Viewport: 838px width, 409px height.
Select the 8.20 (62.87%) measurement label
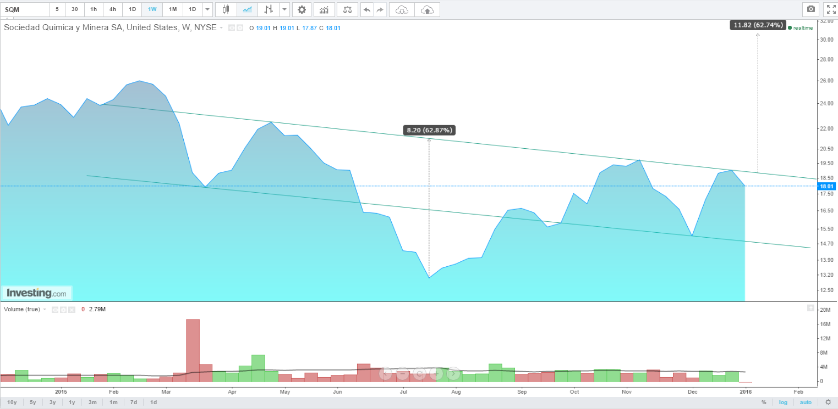click(x=429, y=130)
